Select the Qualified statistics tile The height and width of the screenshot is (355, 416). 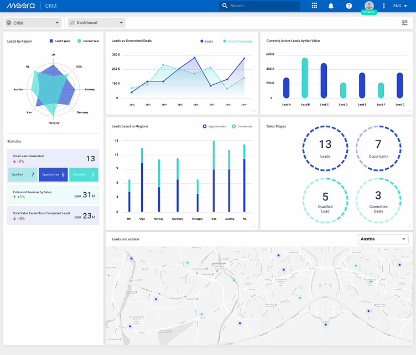(x=23, y=175)
